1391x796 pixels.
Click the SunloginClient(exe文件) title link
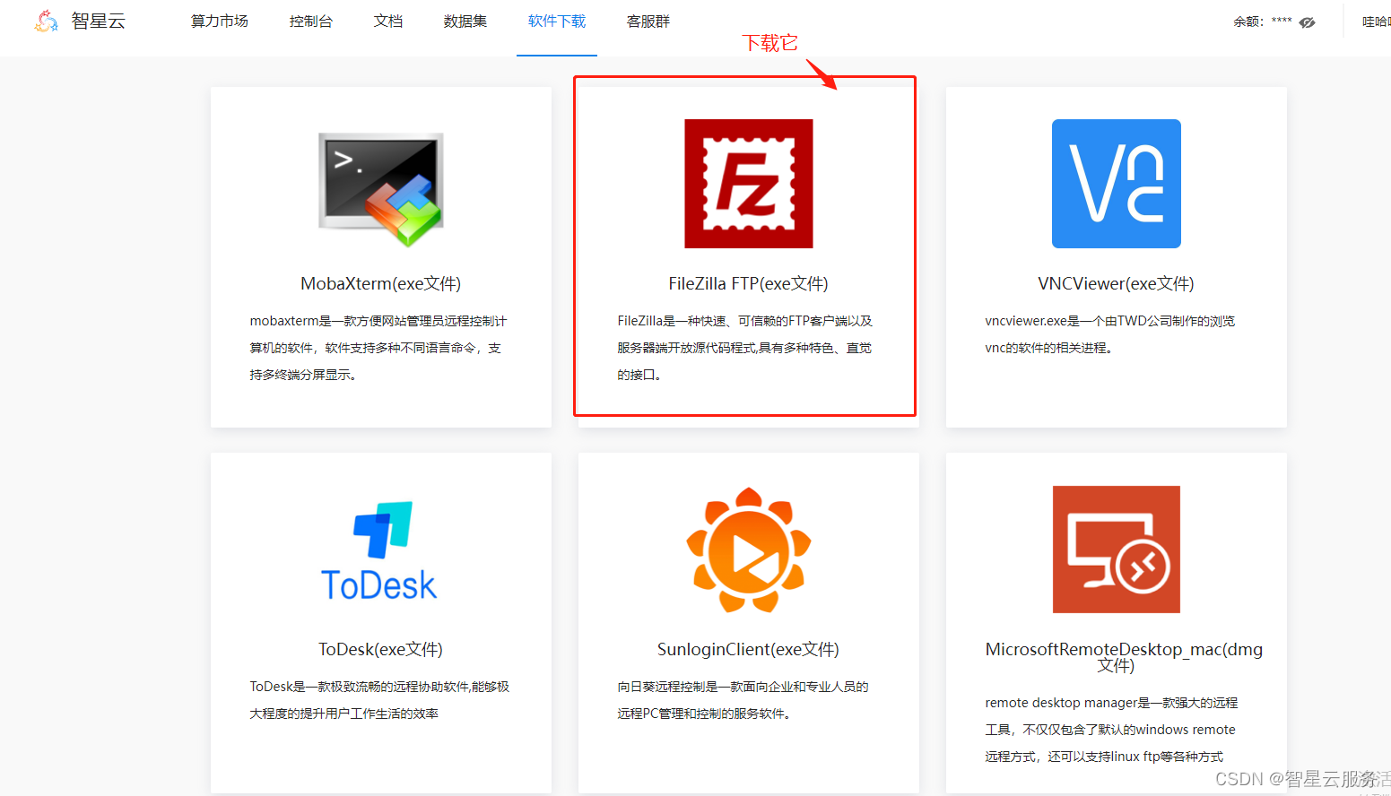point(749,650)
